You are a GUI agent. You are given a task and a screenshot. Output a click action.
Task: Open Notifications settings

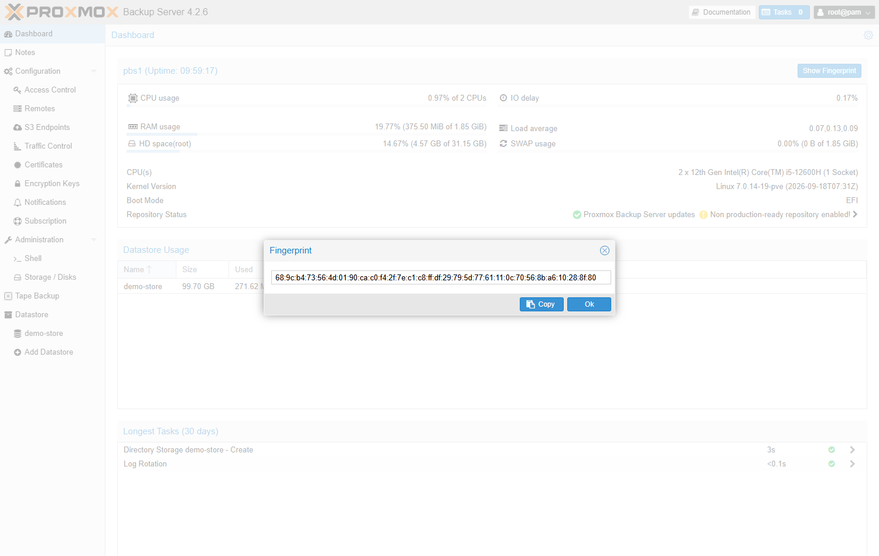click(x=52, y=203)
